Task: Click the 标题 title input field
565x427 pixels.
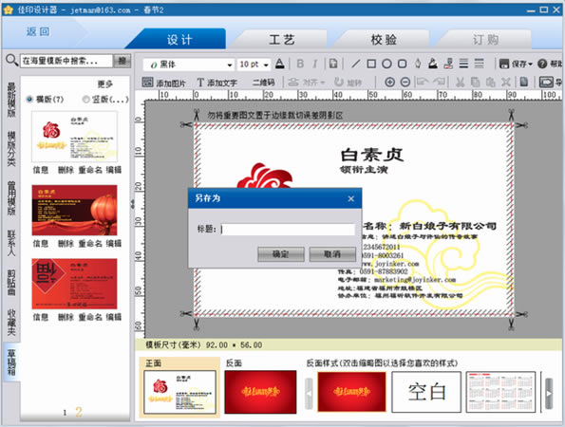Action: click(x=288, y=230)
